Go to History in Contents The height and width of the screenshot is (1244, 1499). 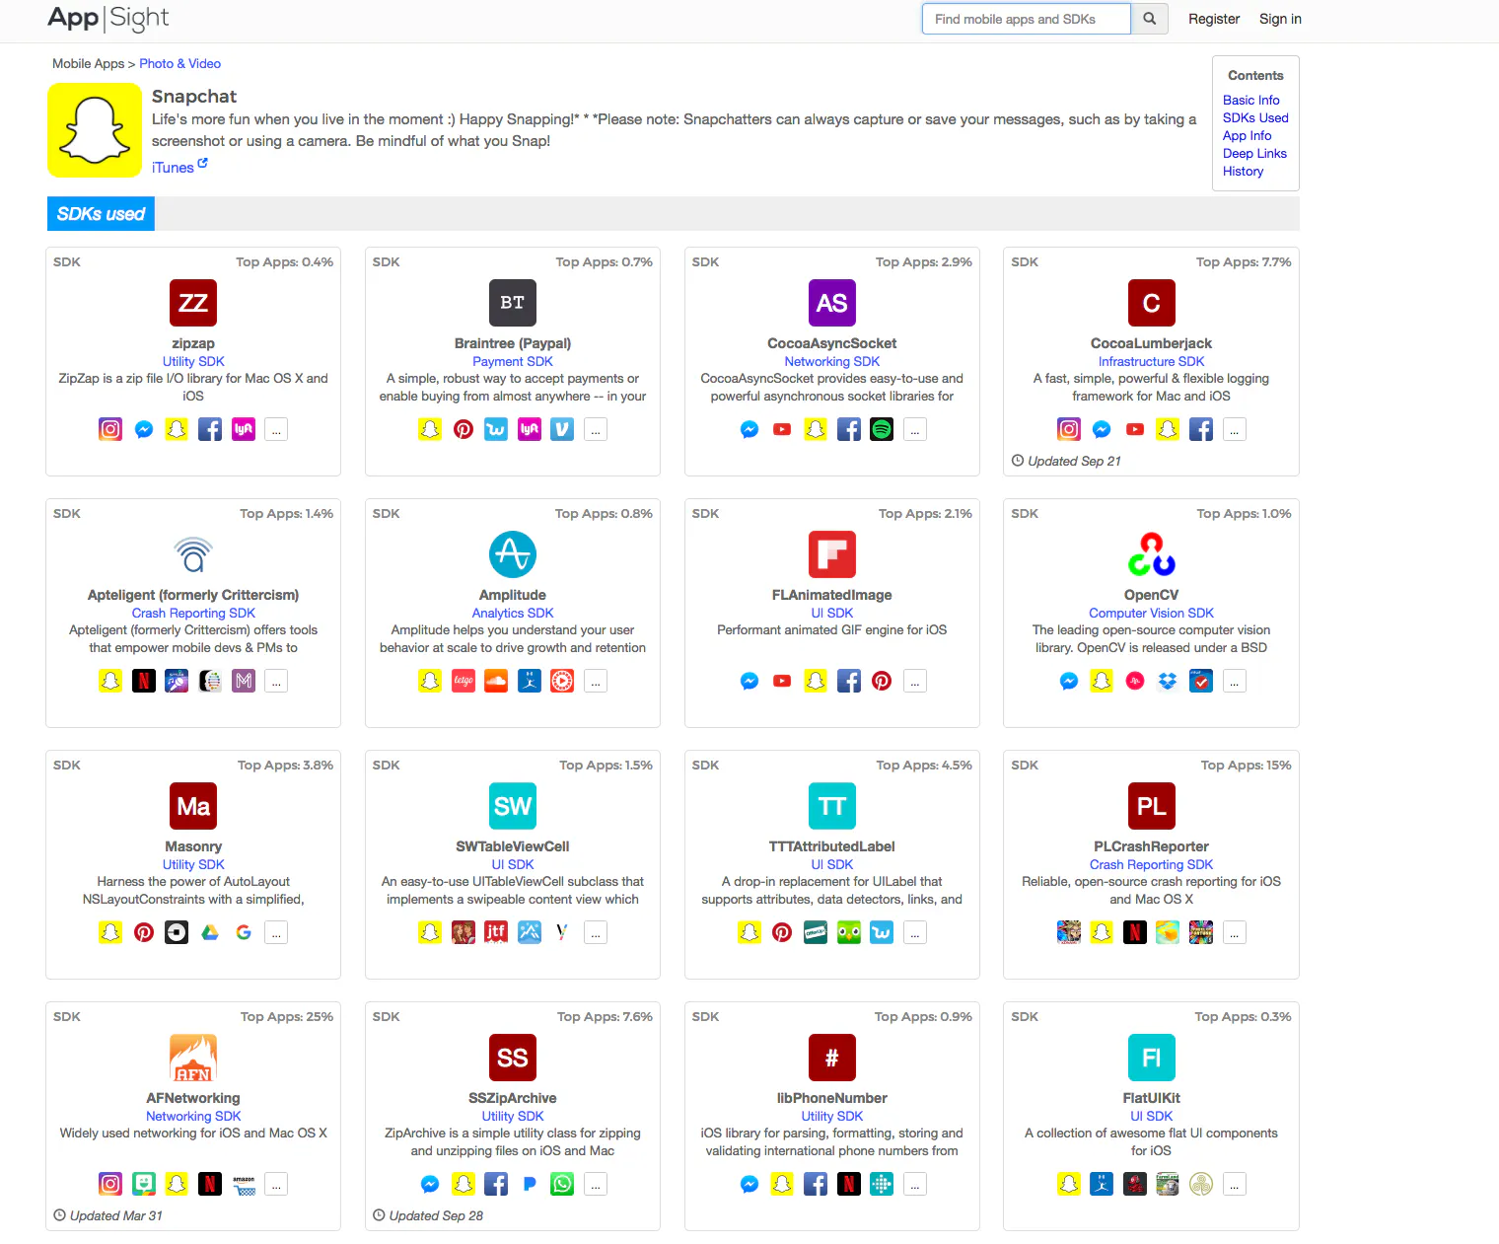pyautogui.click(x=1243, y=171)
